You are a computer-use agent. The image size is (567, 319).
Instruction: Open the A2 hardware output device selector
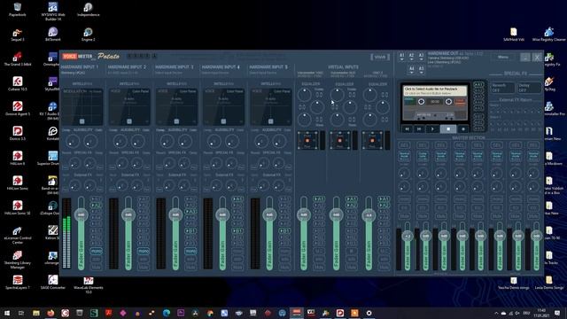click(x=411, y=57)
